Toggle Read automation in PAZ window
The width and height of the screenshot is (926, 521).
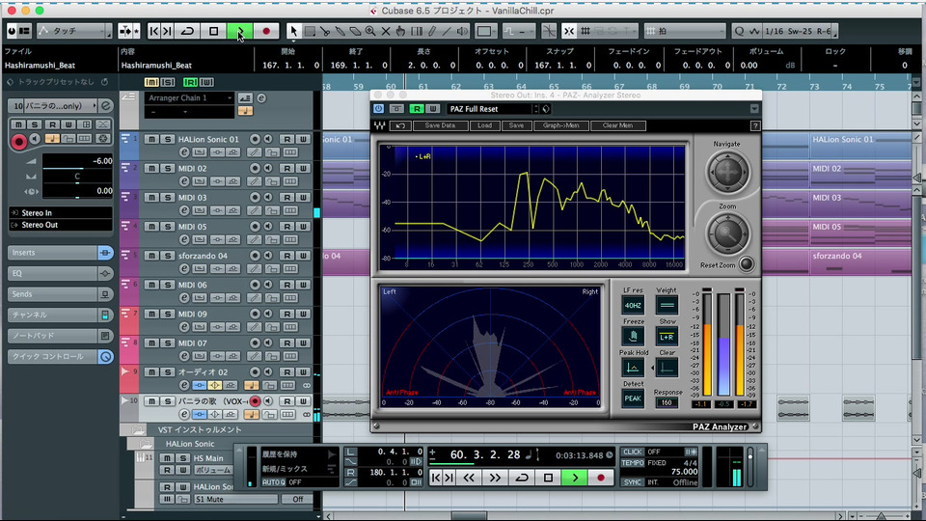point(417,109)
